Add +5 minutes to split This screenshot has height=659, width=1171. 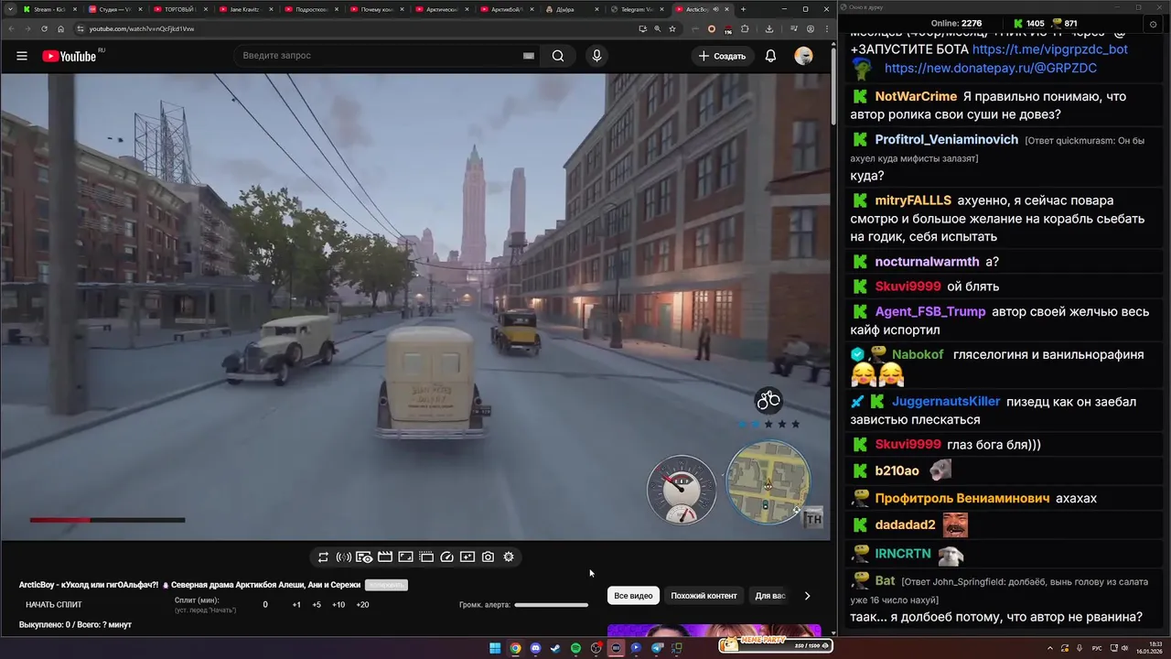317,605
